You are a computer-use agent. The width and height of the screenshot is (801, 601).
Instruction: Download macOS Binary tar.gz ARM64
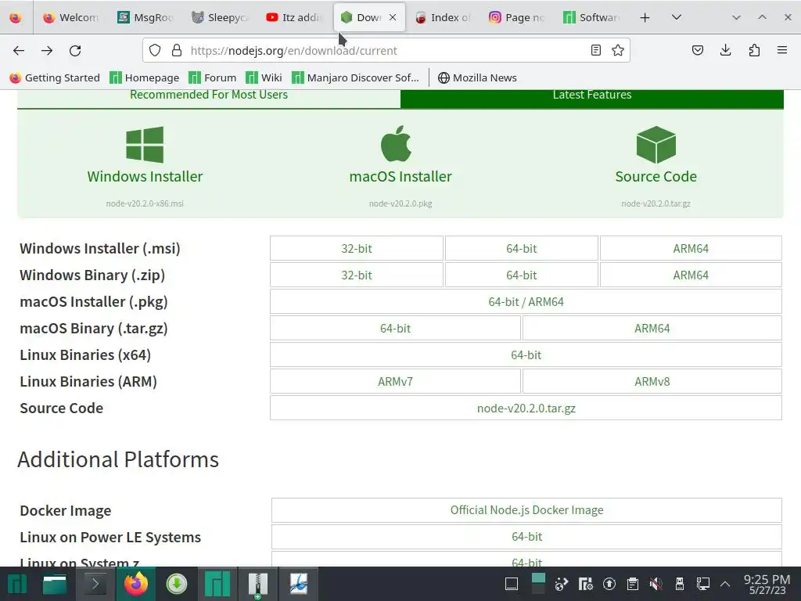pos(652,328)
